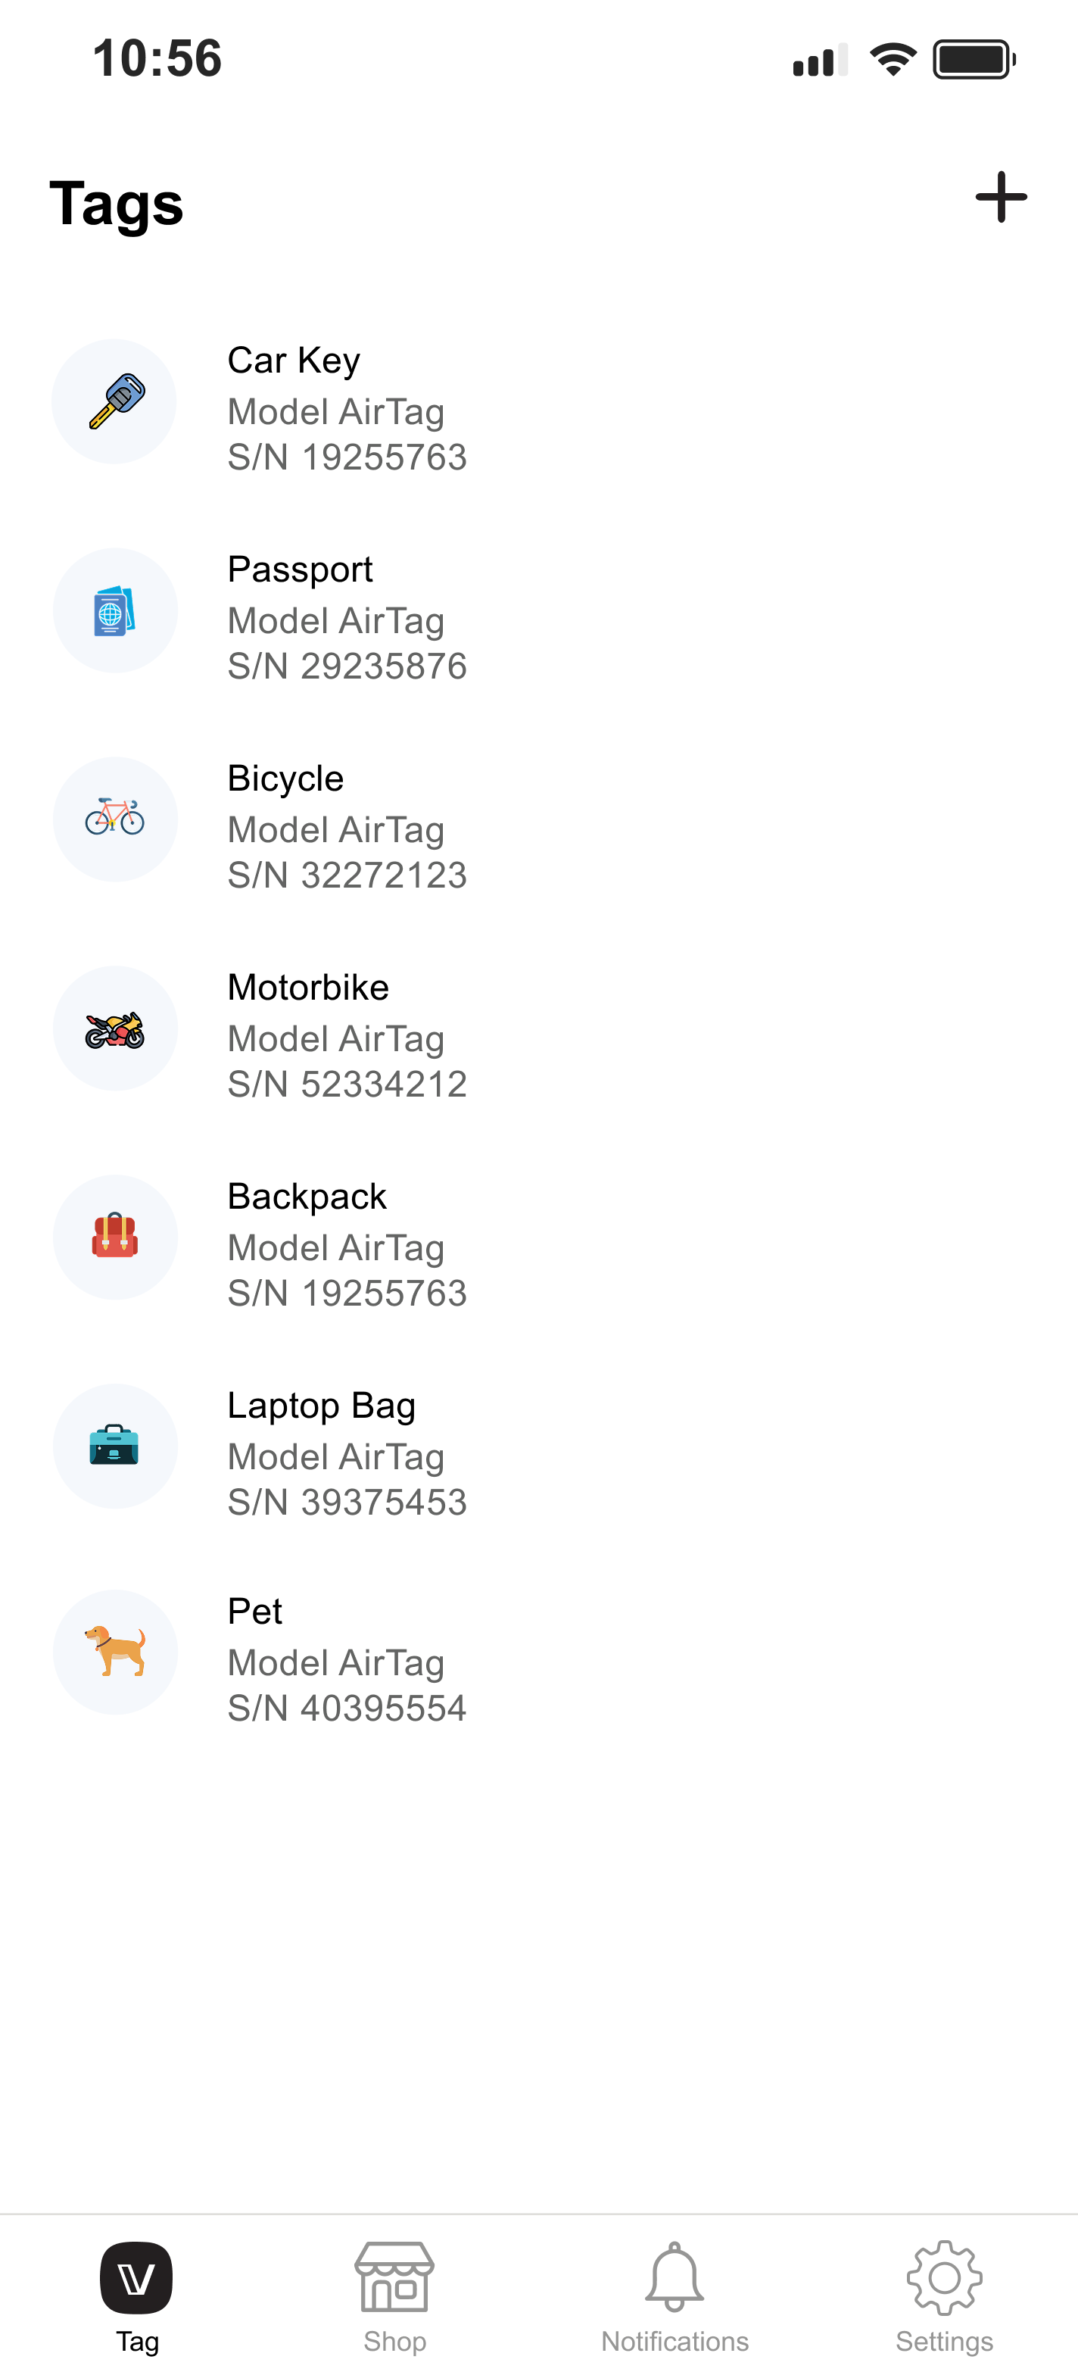This screenshot has width=1078, height=2375.
Task: Tap the red Backpack icon
Action: pyautogui.click(x=114, y=1237)
